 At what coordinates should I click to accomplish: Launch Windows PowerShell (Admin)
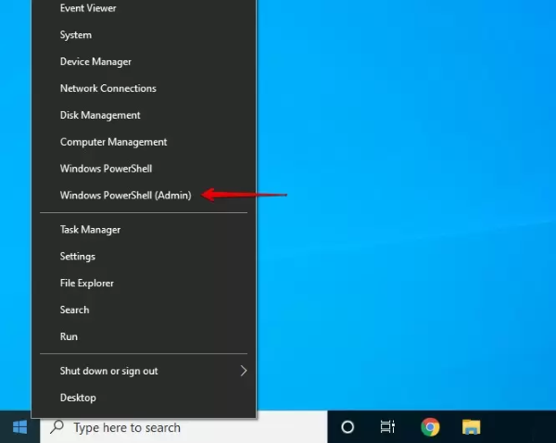pyautogui.click(x=144, y=196)
